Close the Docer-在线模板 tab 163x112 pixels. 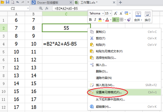[x=71, y=2]
